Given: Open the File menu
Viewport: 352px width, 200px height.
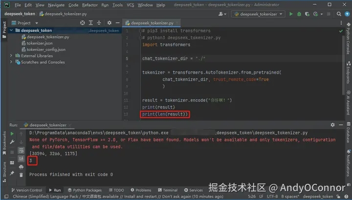Looking at the screenshot, I should point(18,5).
